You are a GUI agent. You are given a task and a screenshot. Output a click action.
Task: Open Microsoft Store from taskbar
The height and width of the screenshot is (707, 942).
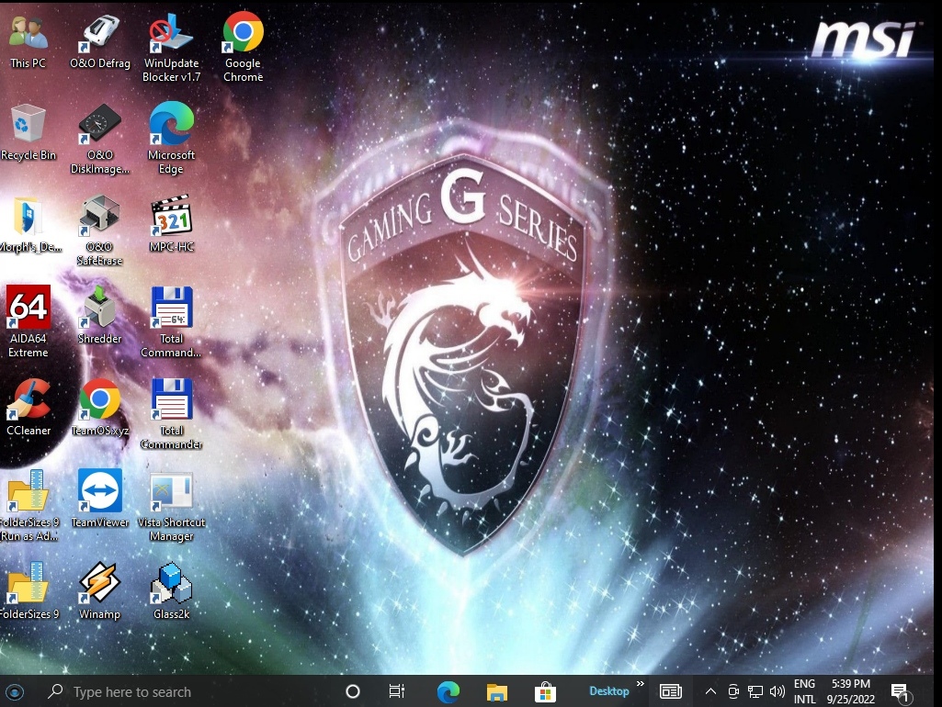(545, 692)
